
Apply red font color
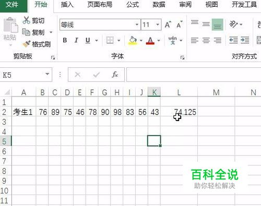[150, 41]
